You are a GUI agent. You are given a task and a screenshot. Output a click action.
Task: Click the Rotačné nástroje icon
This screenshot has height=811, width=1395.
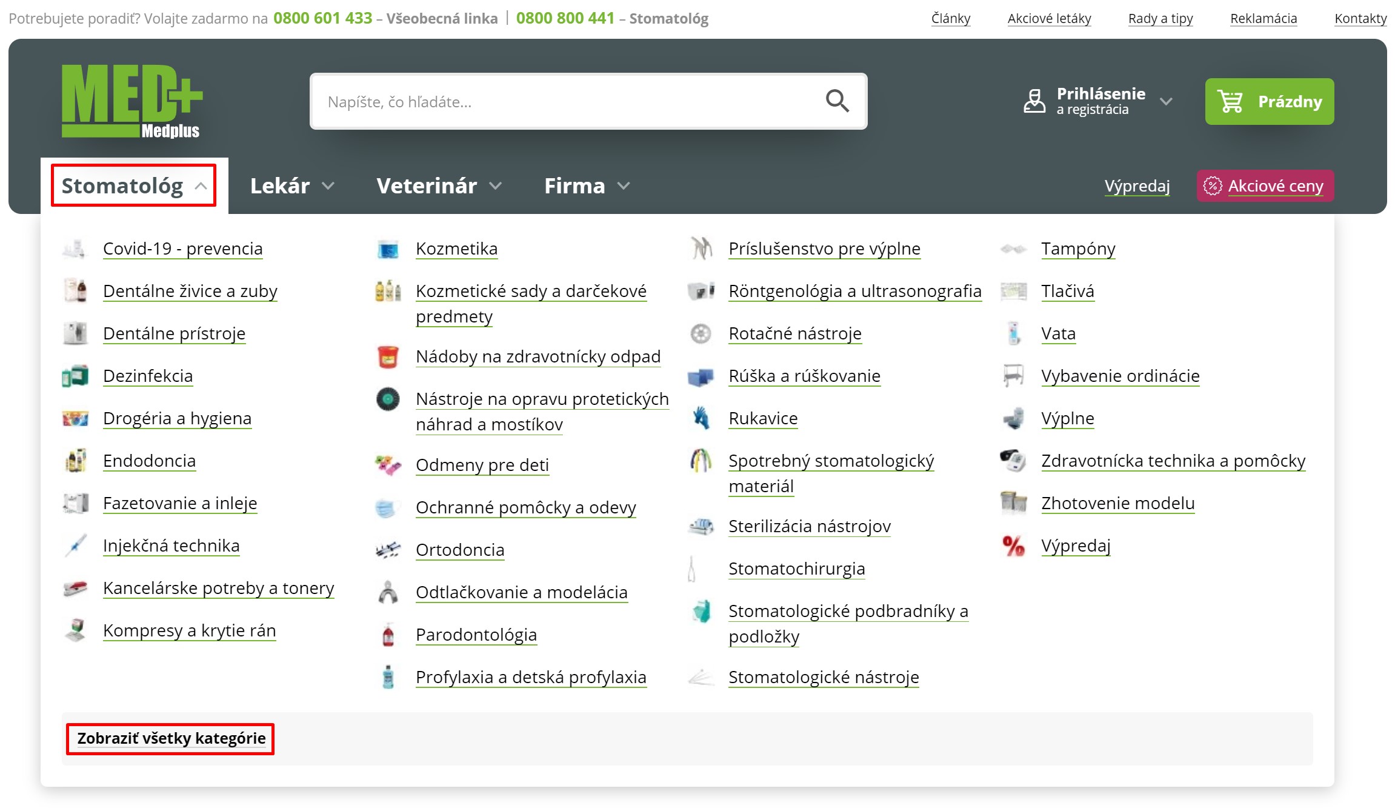(x=701, y=333)
